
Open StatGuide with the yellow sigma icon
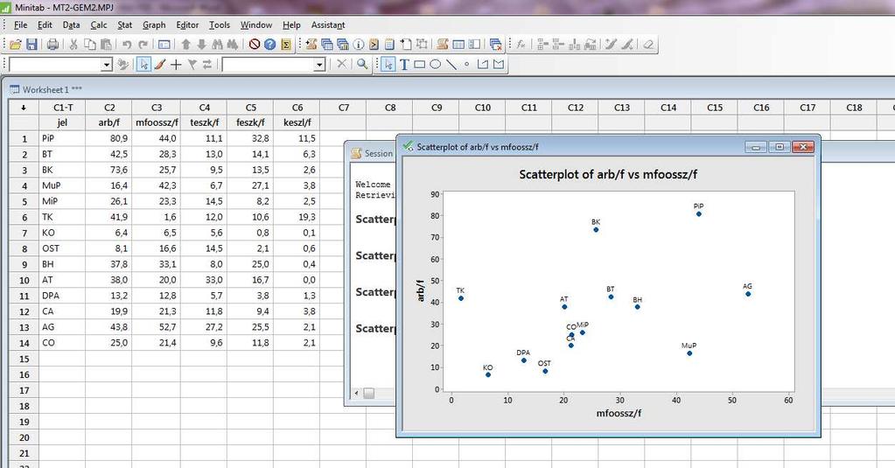pos(286,45)
